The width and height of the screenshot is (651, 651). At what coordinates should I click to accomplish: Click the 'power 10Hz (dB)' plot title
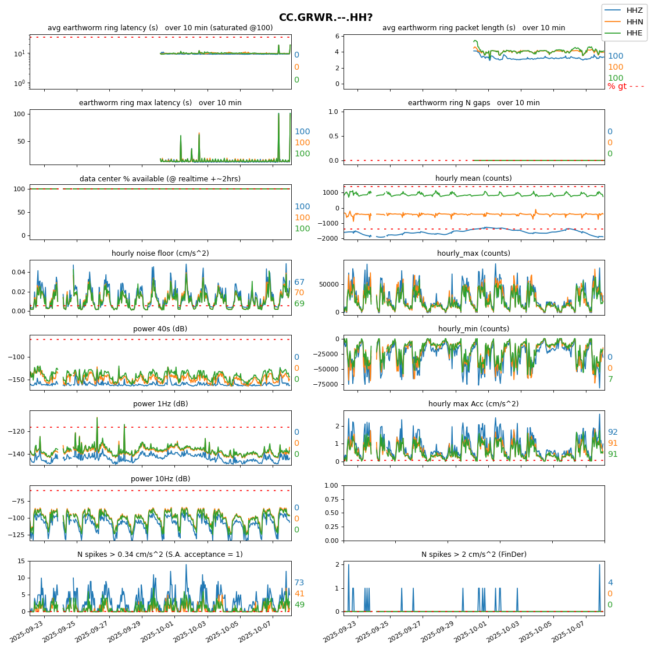pos(160,479)
